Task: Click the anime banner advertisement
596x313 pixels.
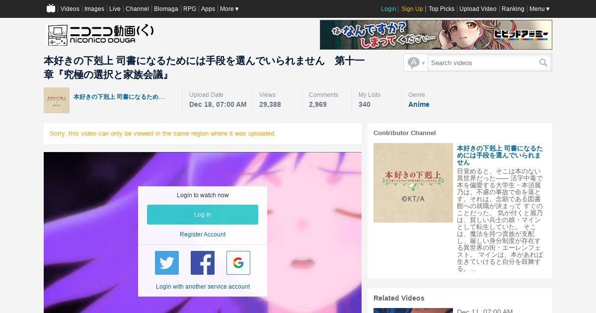Action: (x=436, y=35)
